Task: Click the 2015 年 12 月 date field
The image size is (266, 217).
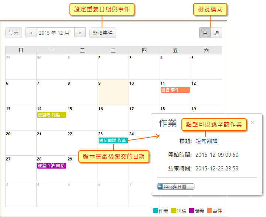Action: (55, 33)
